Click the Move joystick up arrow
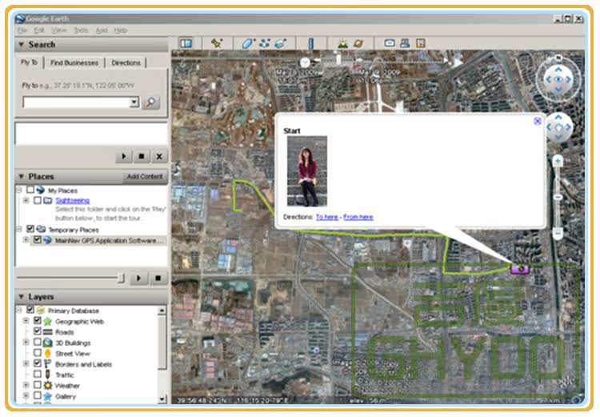This screenshot has width=600, height=417. pos(558,117)
